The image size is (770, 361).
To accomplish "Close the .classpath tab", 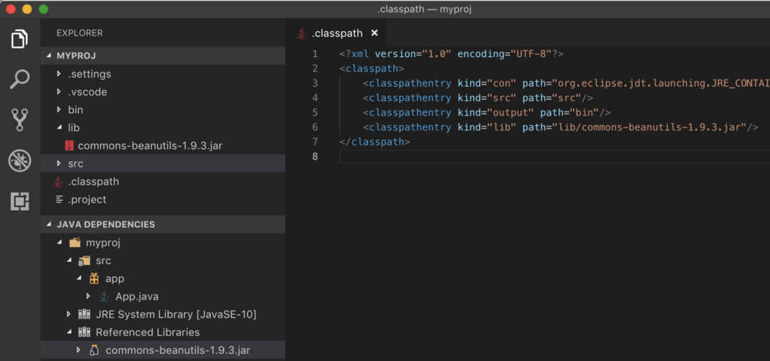I will 374,33.
